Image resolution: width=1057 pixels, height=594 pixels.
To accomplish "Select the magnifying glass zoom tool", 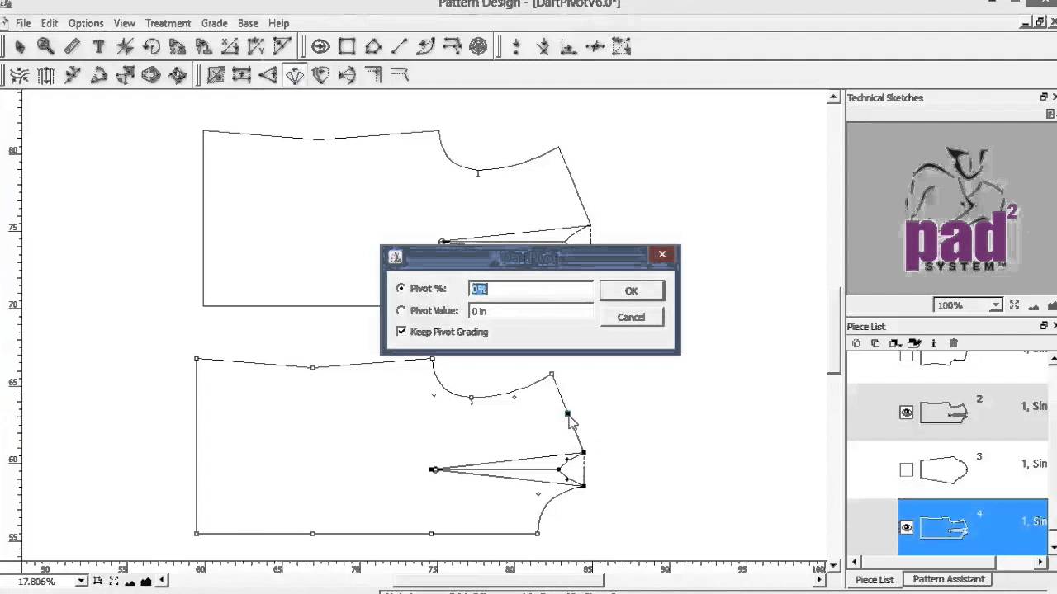I will pos(45,47).
